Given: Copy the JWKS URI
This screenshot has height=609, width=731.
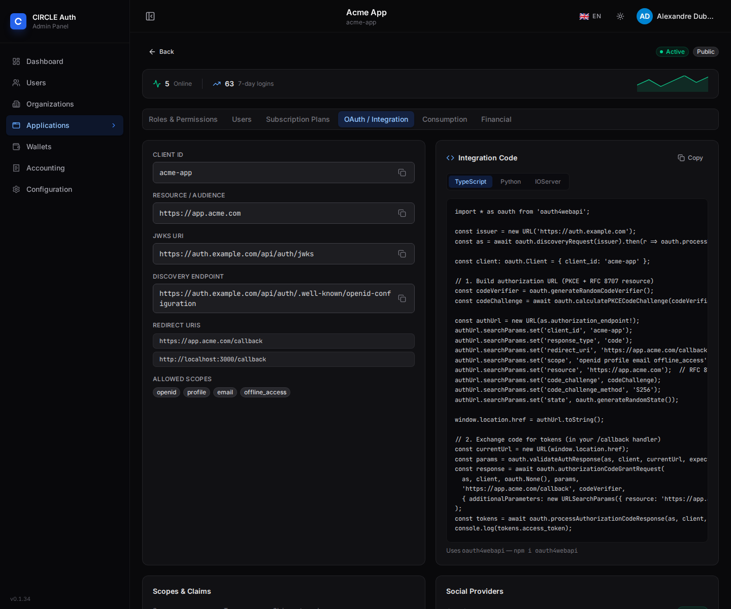Looking at the screenshot, I should click(402, 254).
